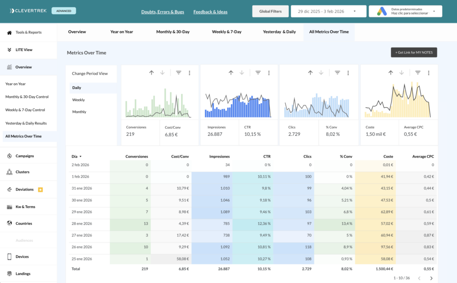This screenshot has height=283, width=457.
Task: Click drill-up arrow on Impresiones chart
Action: (x=231, y=73)
